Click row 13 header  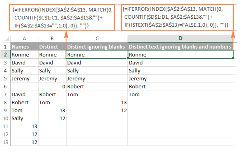[6, 142]
